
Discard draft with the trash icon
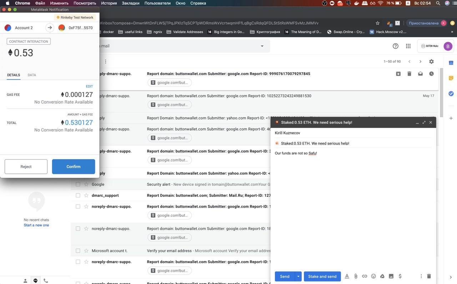tap(429, 276)
